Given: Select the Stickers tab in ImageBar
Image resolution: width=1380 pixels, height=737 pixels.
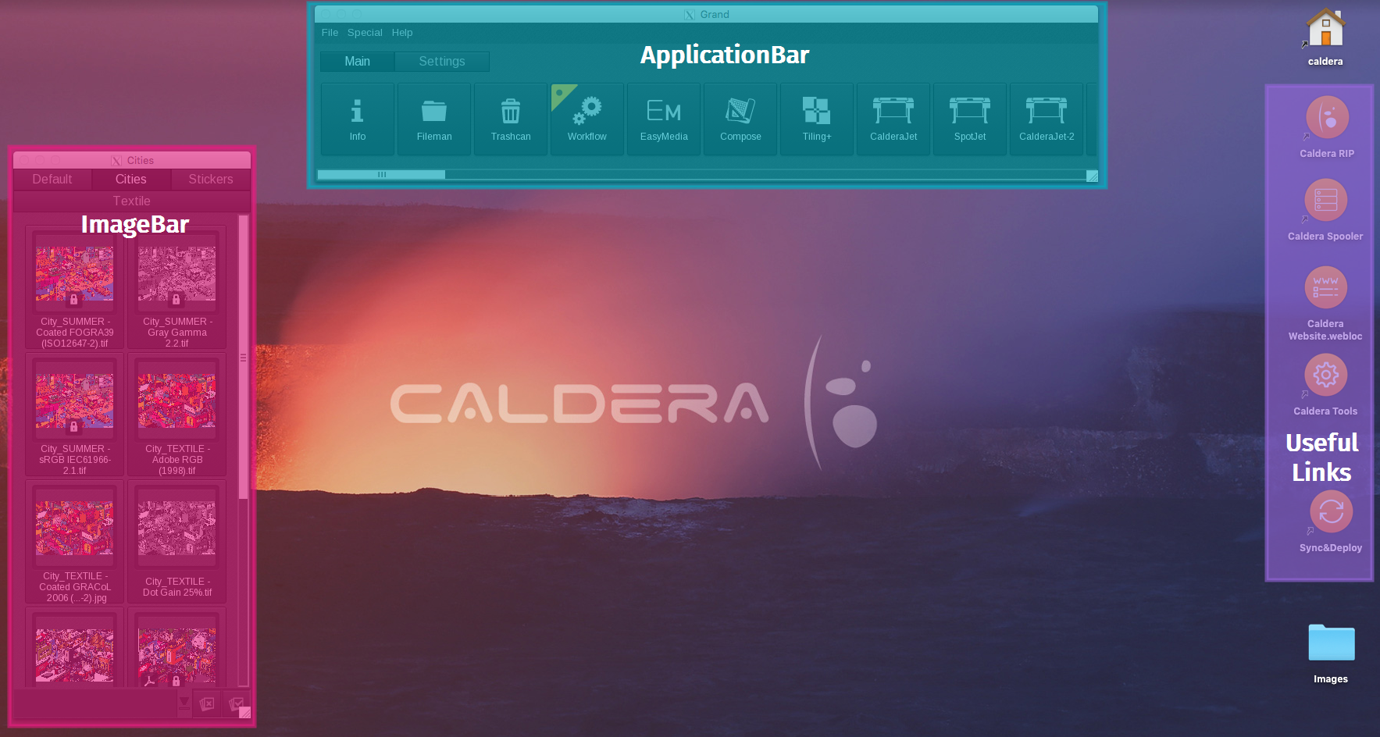Looking at the screenshot, I should pos(209,179).
